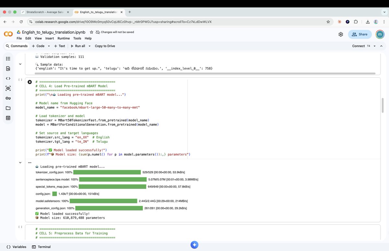
Task: Open the Secrets key icon
Action: click(8, 98)
